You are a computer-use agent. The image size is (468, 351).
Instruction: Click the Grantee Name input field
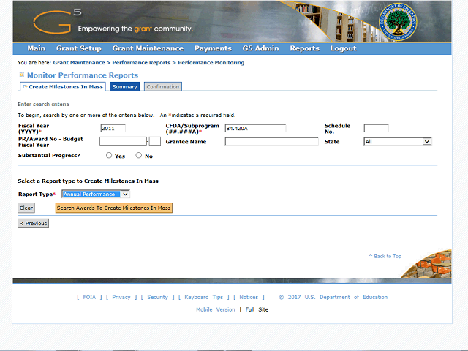click(271, 141)
